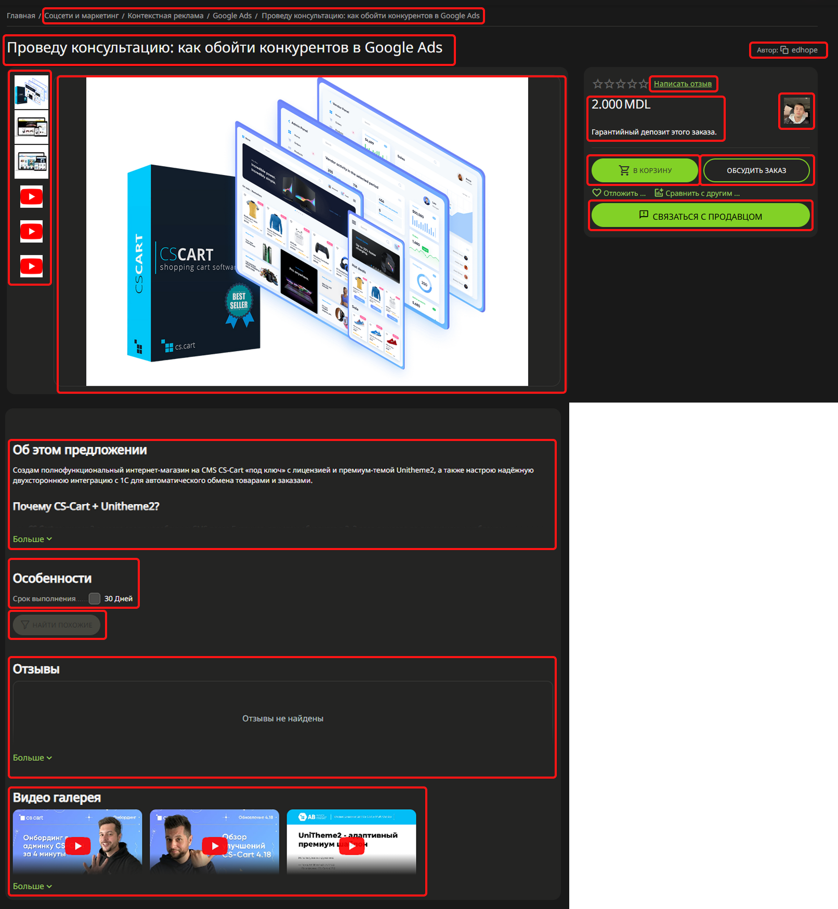Viewport: 838px width, 909px height.
Task: Set rating with the fifth star
Action: pyautogui.click(x=643, y=84)
